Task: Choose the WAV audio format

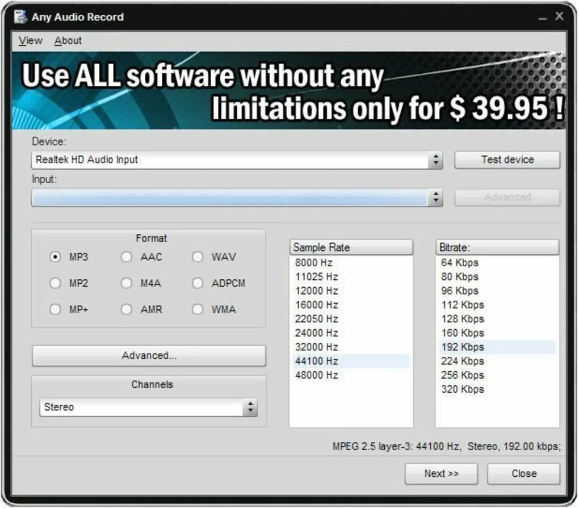Action: [x=198, y=257]
